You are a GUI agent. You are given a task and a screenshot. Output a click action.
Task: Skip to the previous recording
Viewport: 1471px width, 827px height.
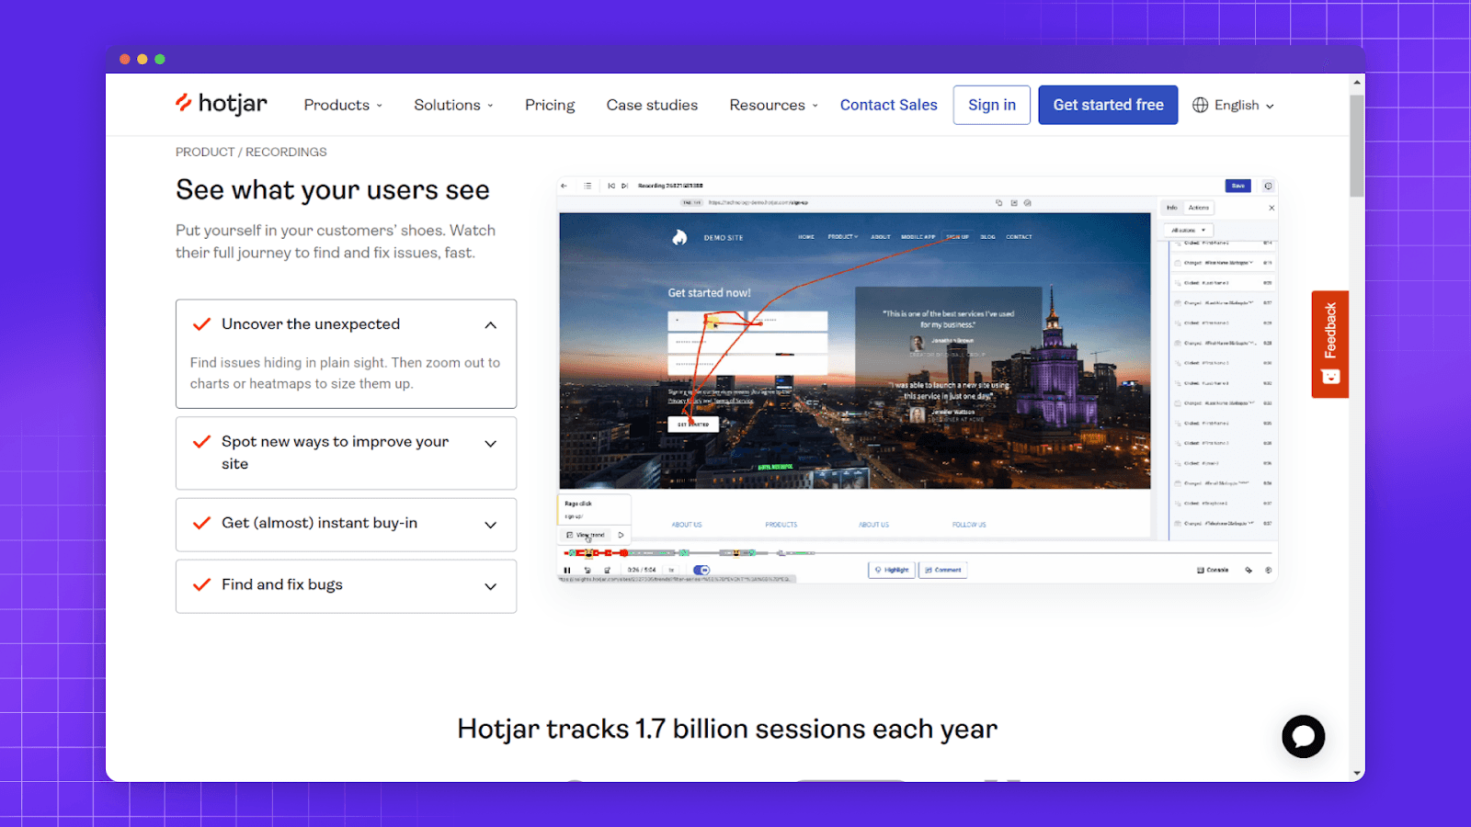coord(611,186)
